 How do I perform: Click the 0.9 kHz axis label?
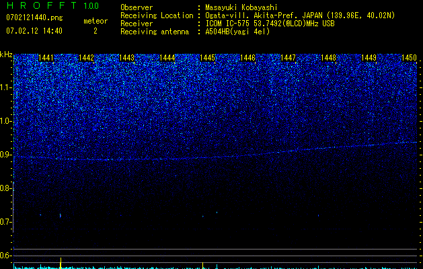pyautogui.click(x=6, y=155)
